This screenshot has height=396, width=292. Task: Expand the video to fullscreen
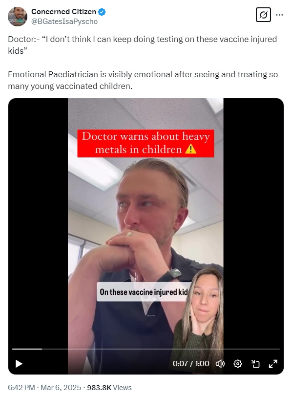click(x=273, y=364)
